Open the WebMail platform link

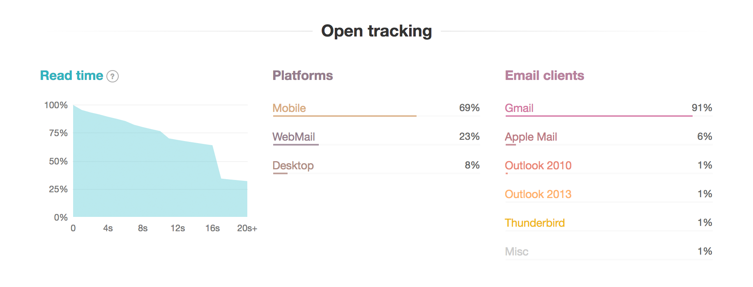coord(294,137)
